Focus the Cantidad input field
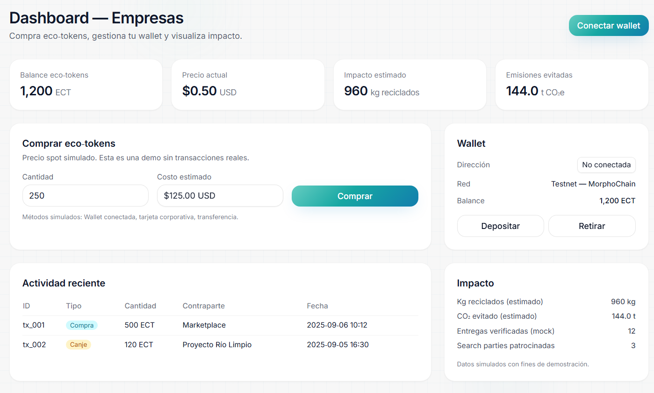The height and width of the screenshot is (393, 654). [86, 195]
